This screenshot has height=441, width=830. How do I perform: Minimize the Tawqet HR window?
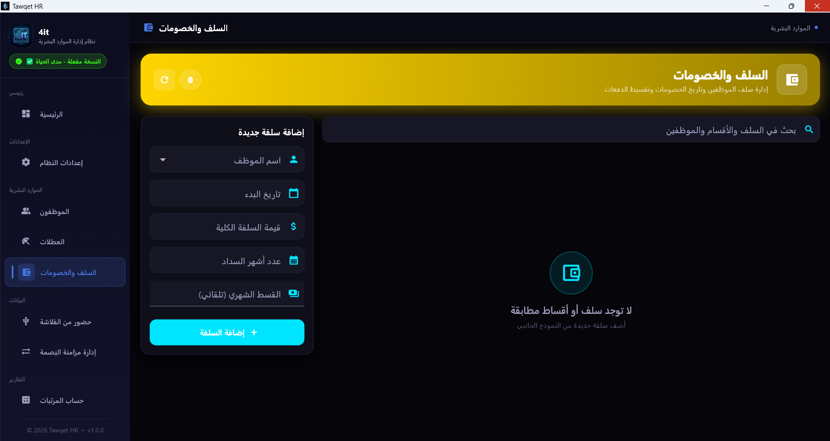pyautogui.click(x=766, y=6)
